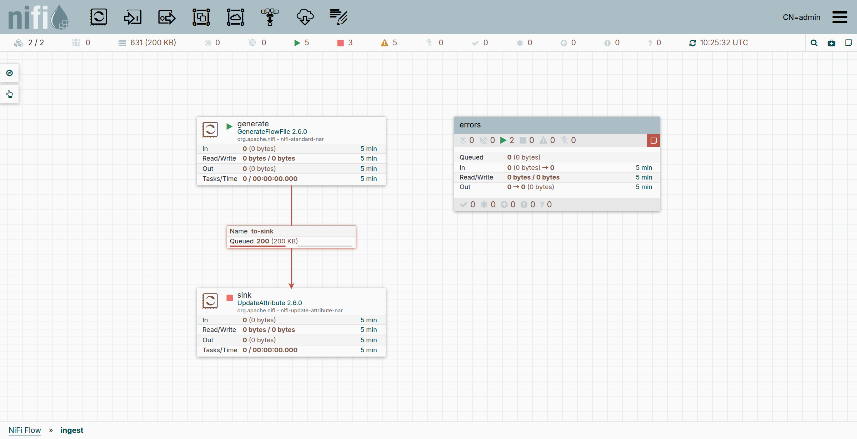Click the CN=admin user label
This screenshot has width=857, height=439.
click(x=801, y=17)
